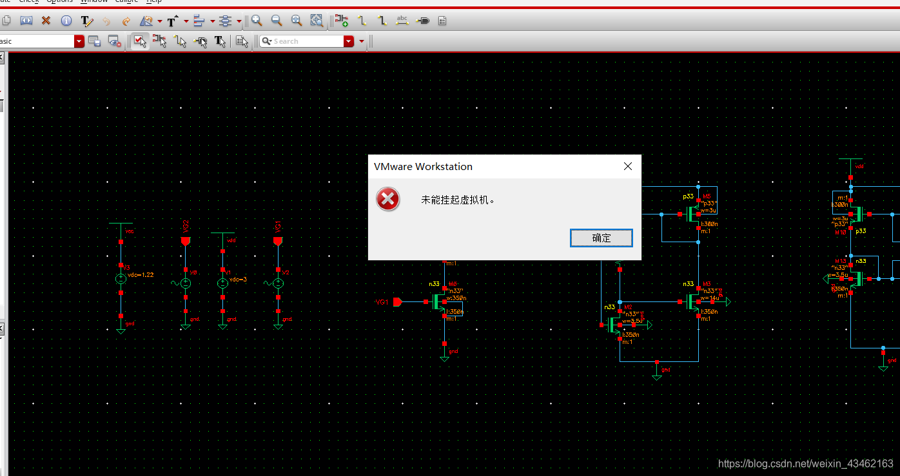Click the Create Pin icon
Screen dimensions: 900x476
click(423, 21)
